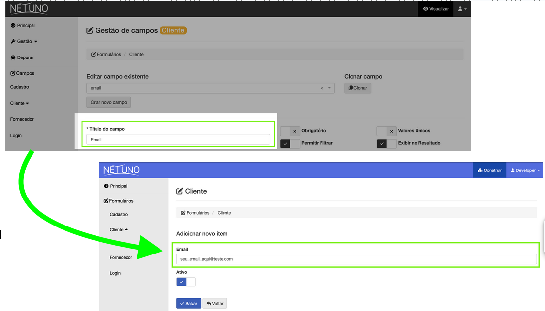Toggle the Obrigatório switch
This screenshot has height=311, width=545.
(290, 131)
